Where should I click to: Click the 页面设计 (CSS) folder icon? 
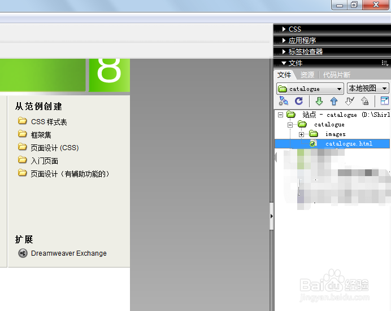point(23,147)
